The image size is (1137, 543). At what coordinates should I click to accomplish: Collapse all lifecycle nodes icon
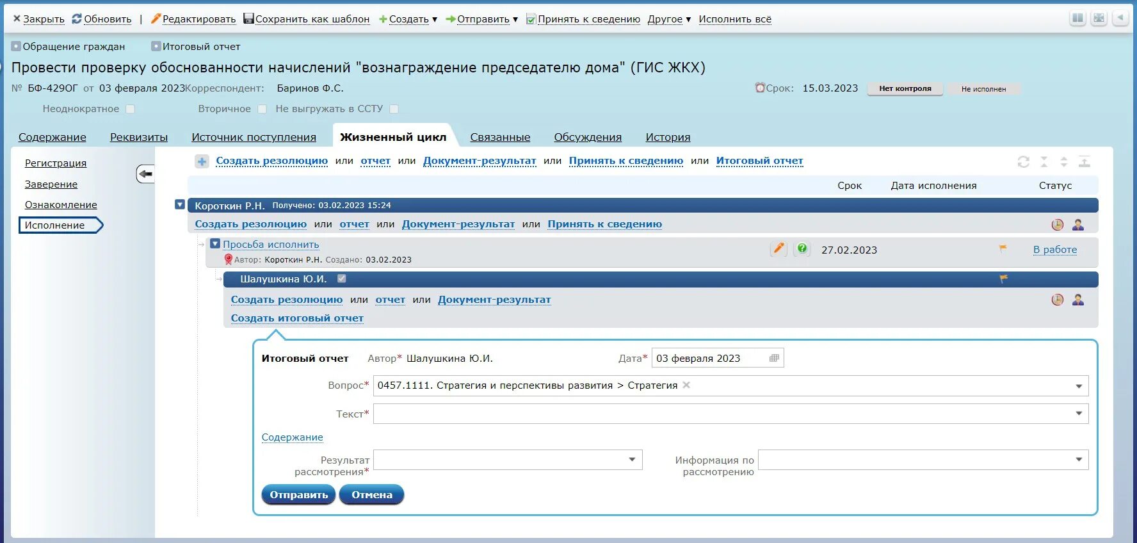click(1044, 162)
